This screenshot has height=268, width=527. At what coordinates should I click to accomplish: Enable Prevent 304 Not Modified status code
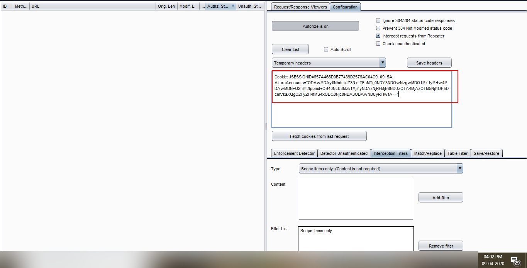coord(378,28)
